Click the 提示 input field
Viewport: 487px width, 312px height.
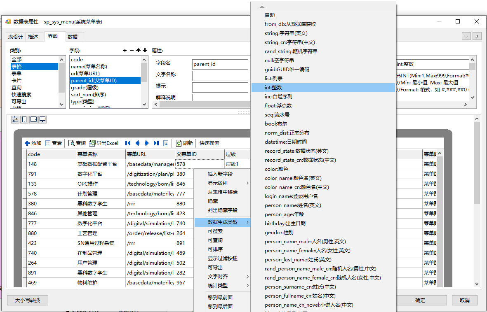[x=220, y=87]
